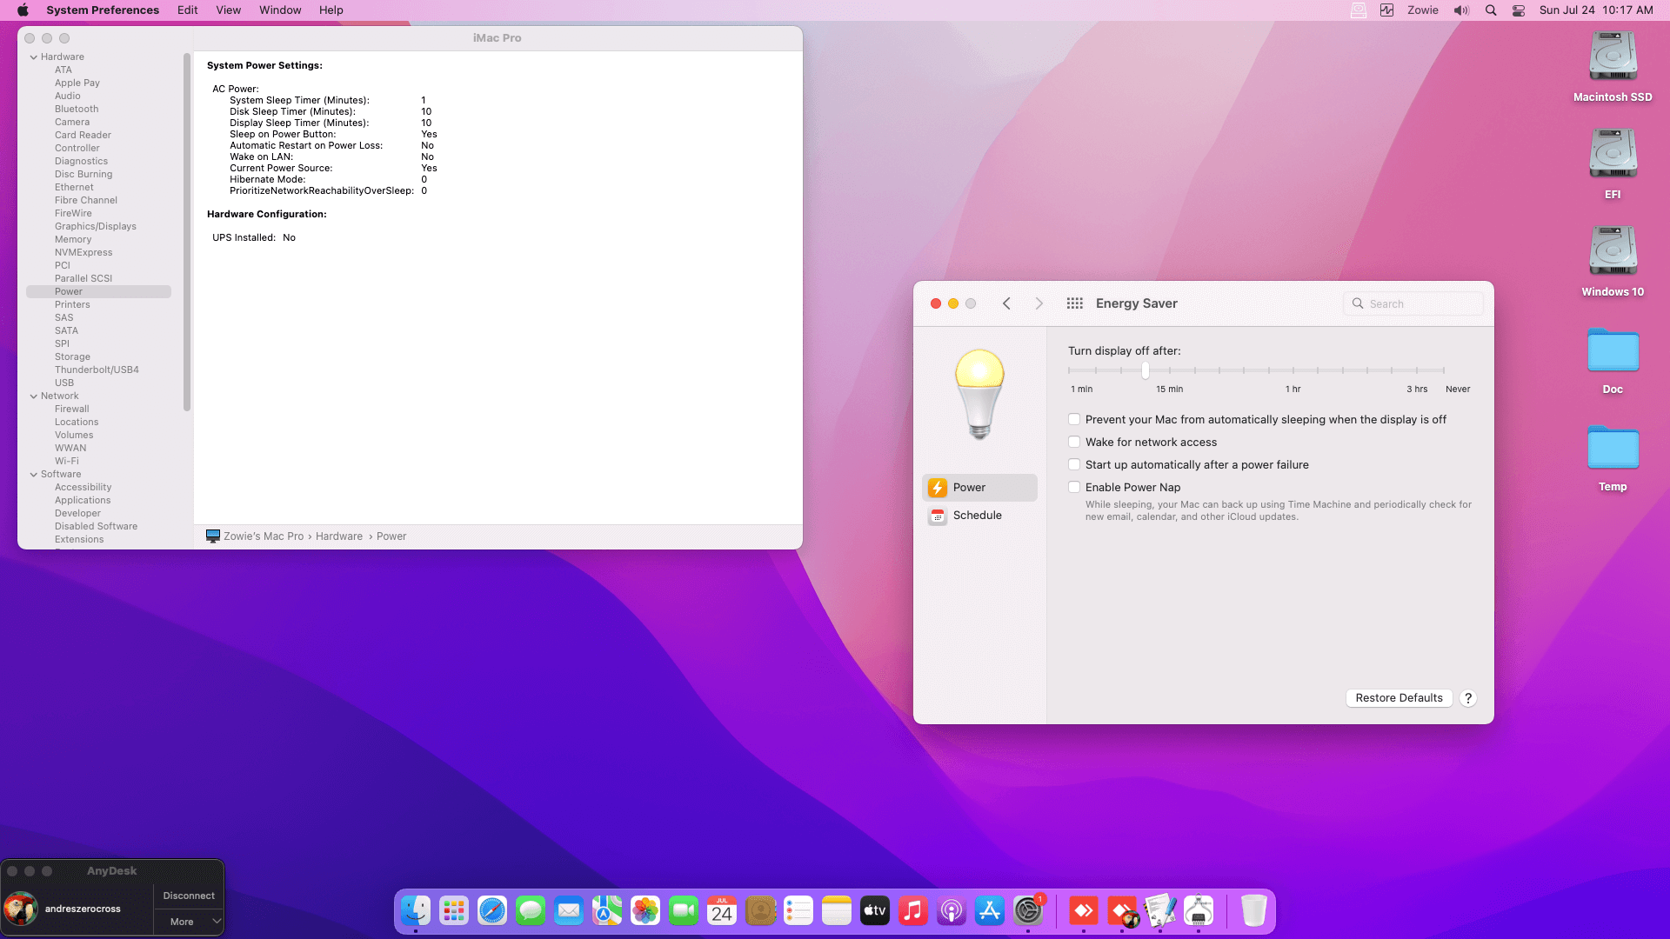This screenshot has height=939, width=1670.
Task: Launch Apple TV from the Dock
Action: coord(875,910)
